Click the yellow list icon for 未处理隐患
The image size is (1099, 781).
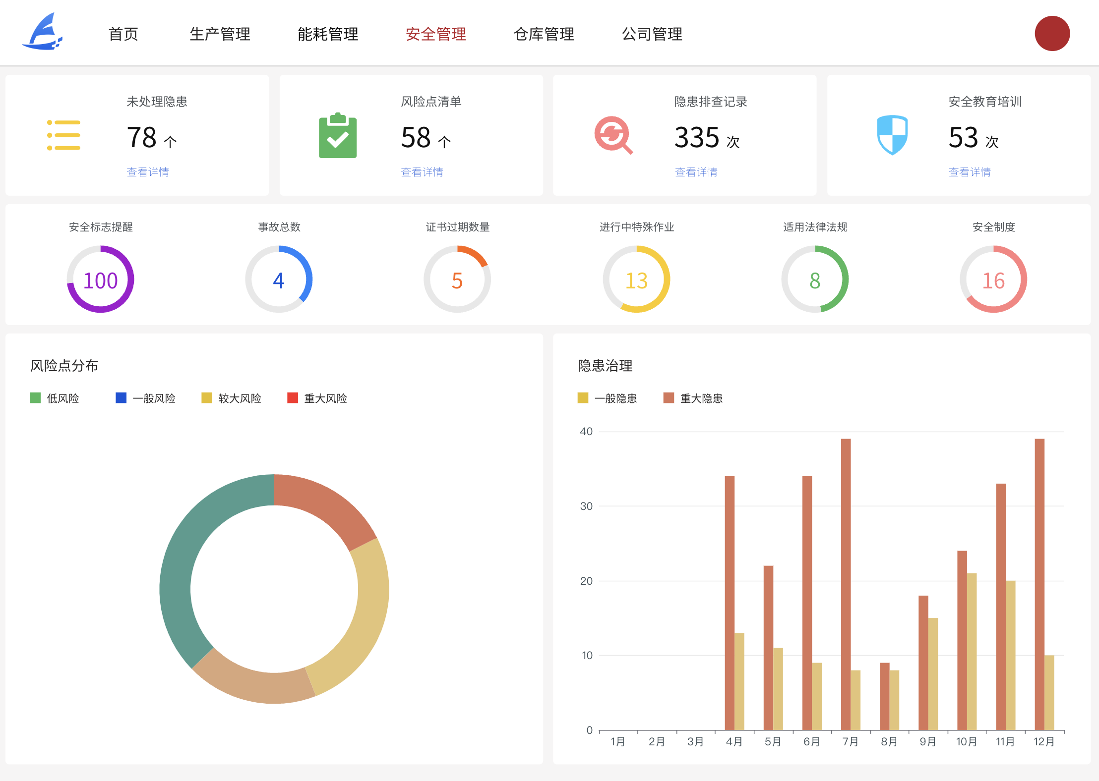tap(63, 135)
